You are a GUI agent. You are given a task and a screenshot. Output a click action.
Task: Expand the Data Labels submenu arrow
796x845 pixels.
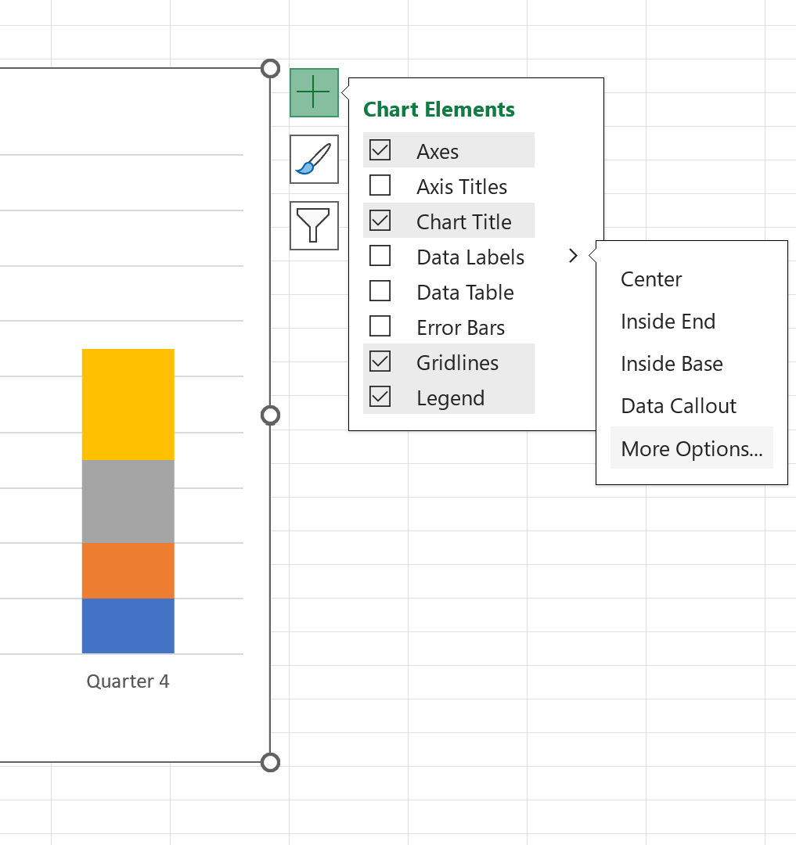point(574,256)
